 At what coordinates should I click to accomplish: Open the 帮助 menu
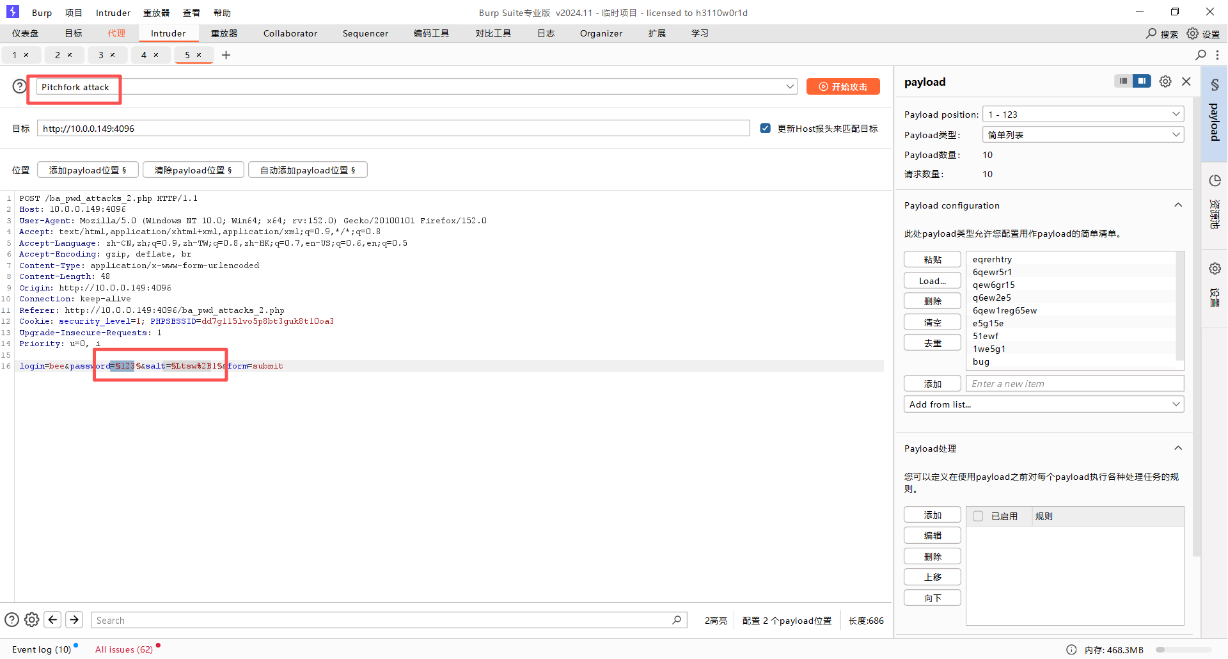click(x=222, y=13)
